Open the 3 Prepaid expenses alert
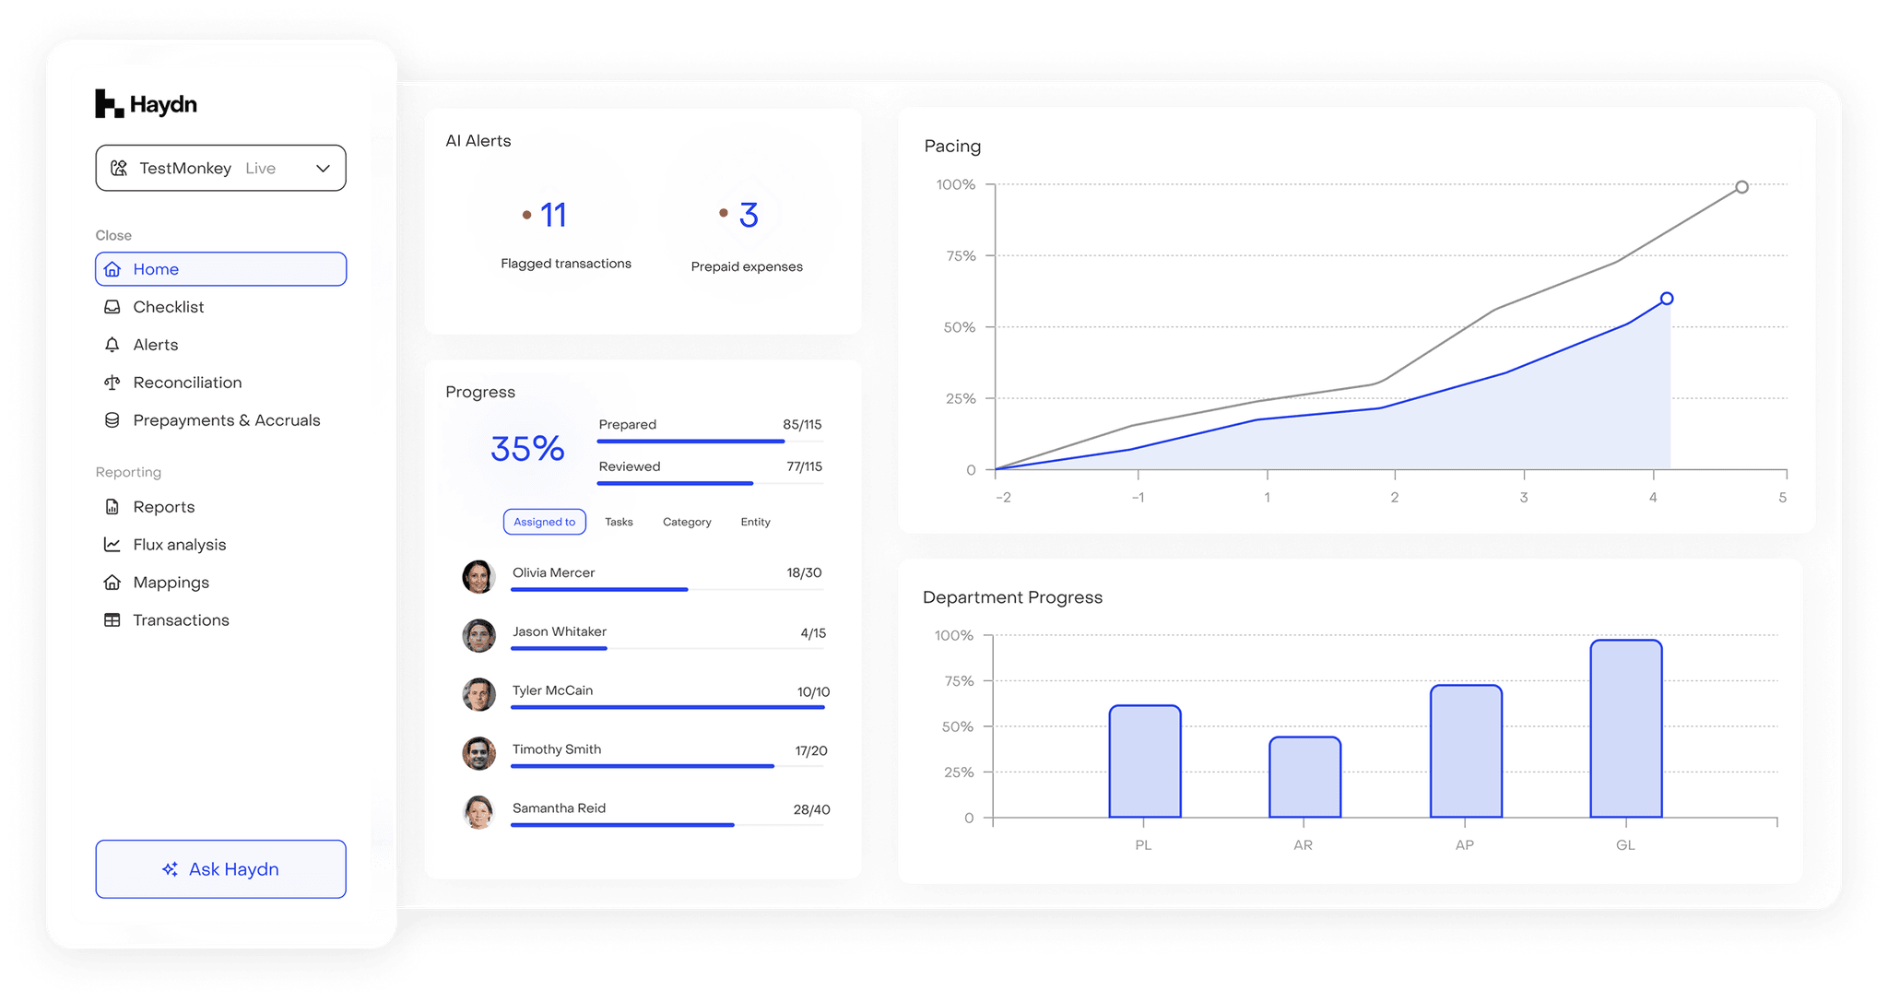This screenshot has width=1888, height=1002. click(x=748, y=216)
